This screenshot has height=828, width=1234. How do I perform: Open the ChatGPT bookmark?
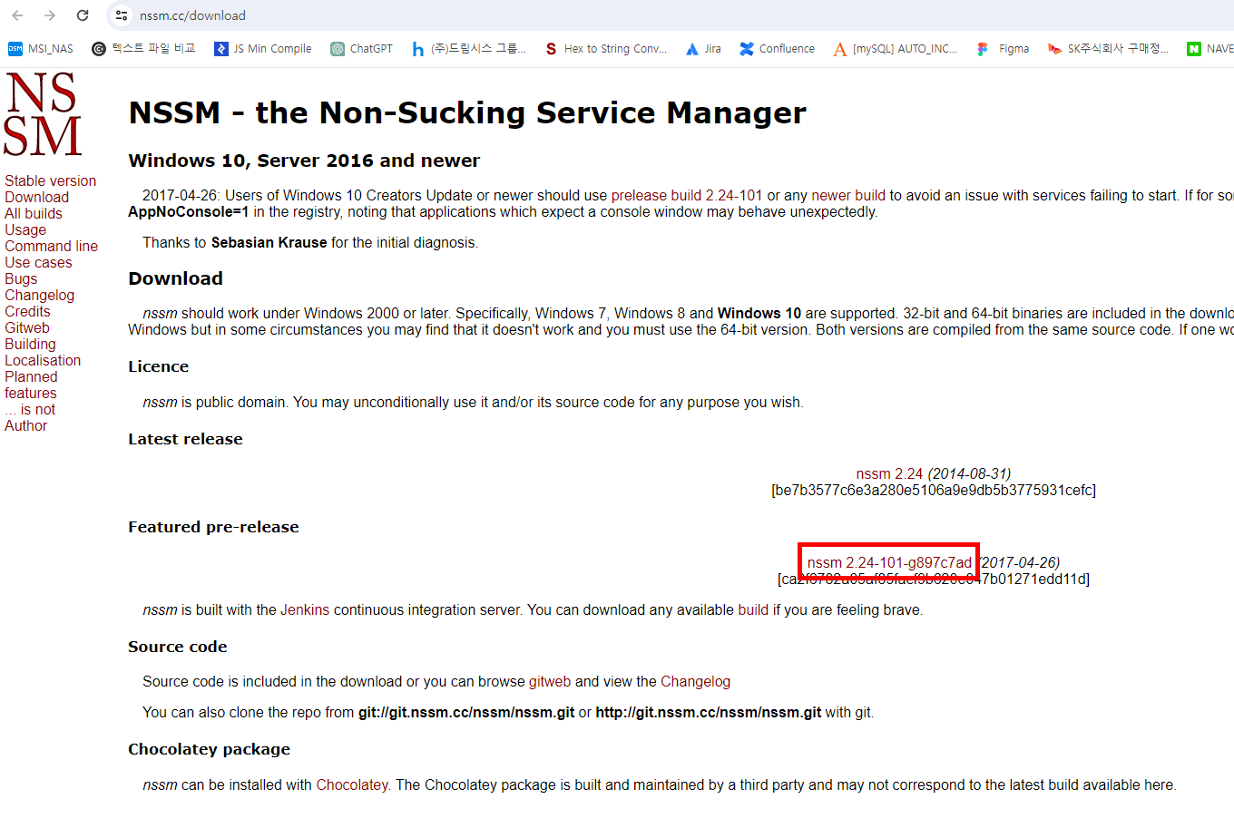(361, 49)
